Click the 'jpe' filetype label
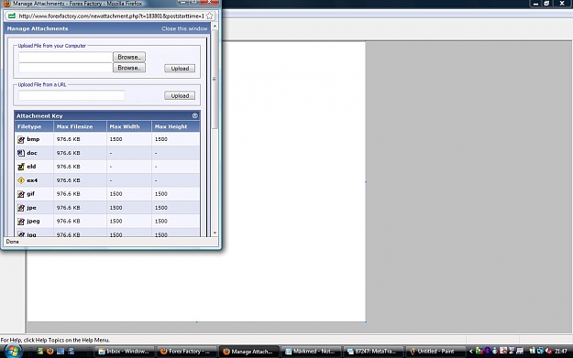 pyautogui.click(x=31, y=208)
